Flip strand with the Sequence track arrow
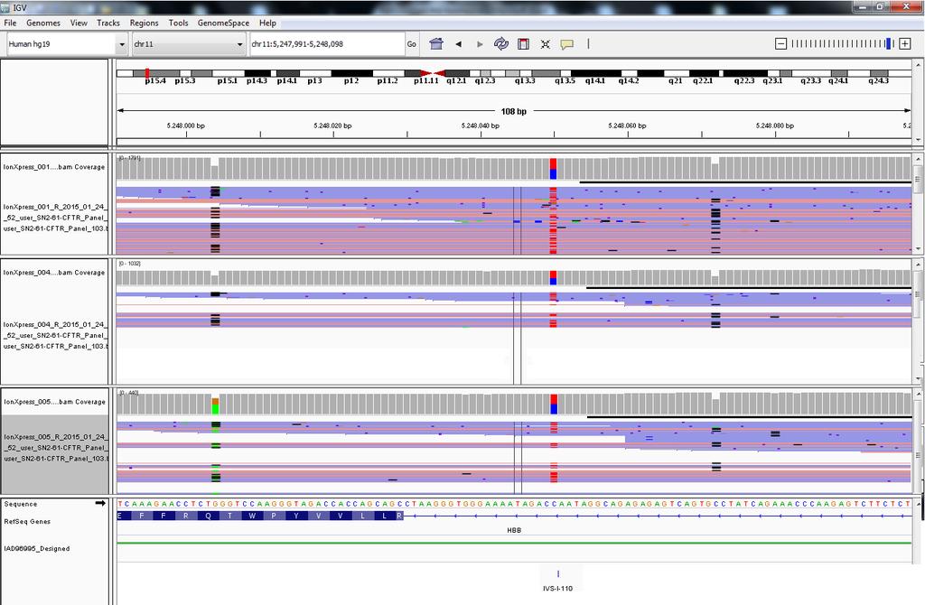Screen dimensions: 925x605 (x=100, y=503)
